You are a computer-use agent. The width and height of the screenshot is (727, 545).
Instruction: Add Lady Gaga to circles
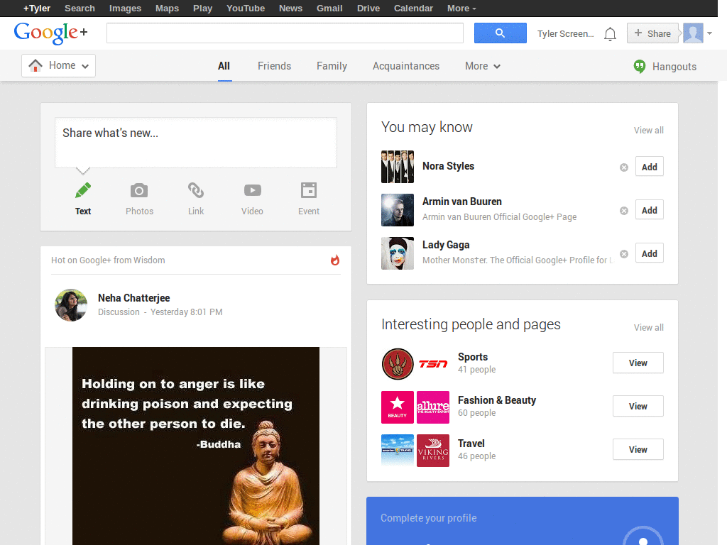point(649,253)
